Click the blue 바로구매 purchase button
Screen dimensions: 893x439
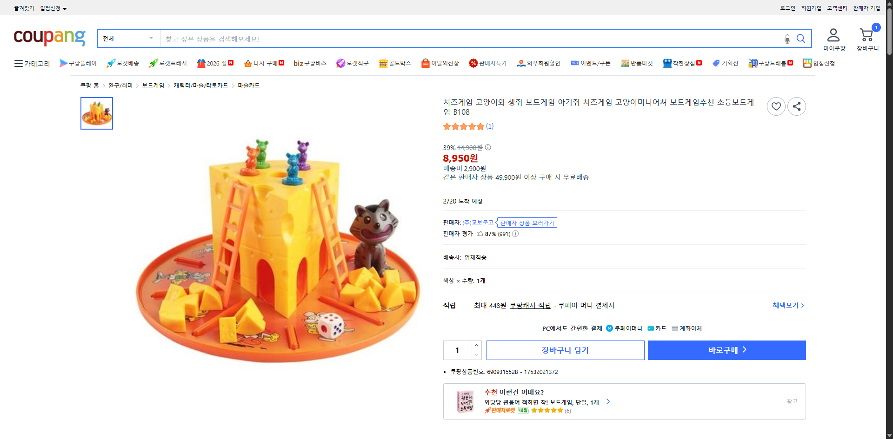726,350
